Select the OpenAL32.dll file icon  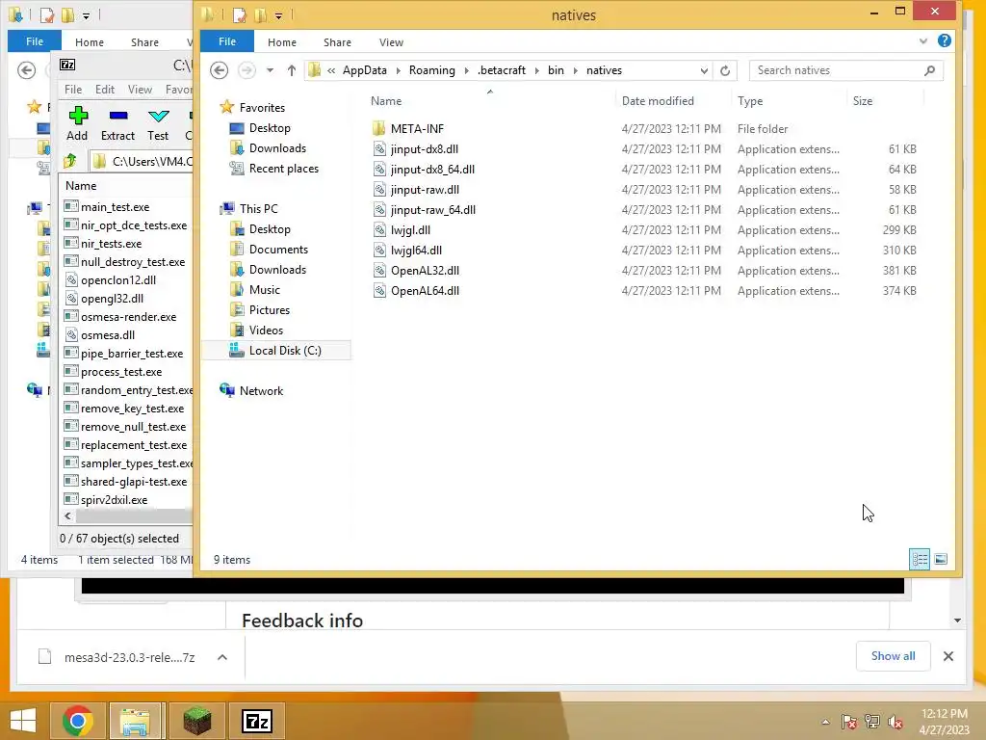pos(379,271)
